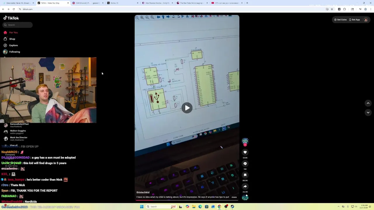The height and width of the screenshot is (210, 374).
Task: Open FamousBullyOffset's account
Action: [x=16, y=125]
